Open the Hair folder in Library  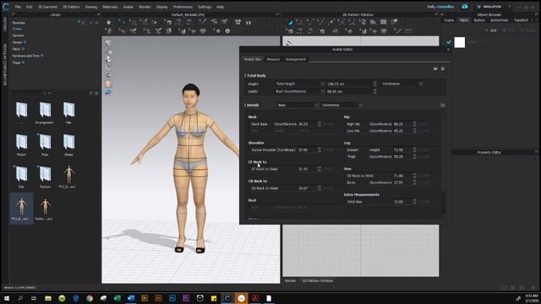tap(68, 112)
